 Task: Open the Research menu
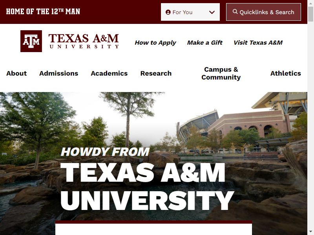[156, 73]
